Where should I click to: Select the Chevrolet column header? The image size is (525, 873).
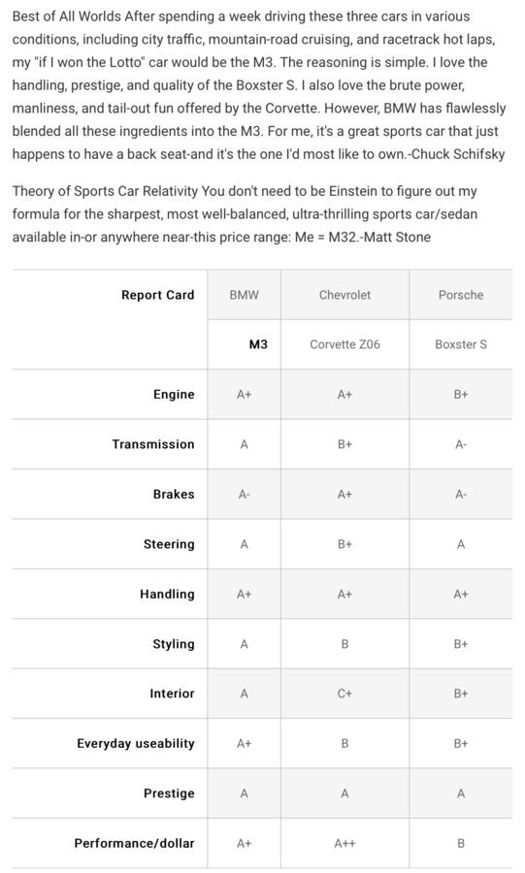(x=345, y=295)
